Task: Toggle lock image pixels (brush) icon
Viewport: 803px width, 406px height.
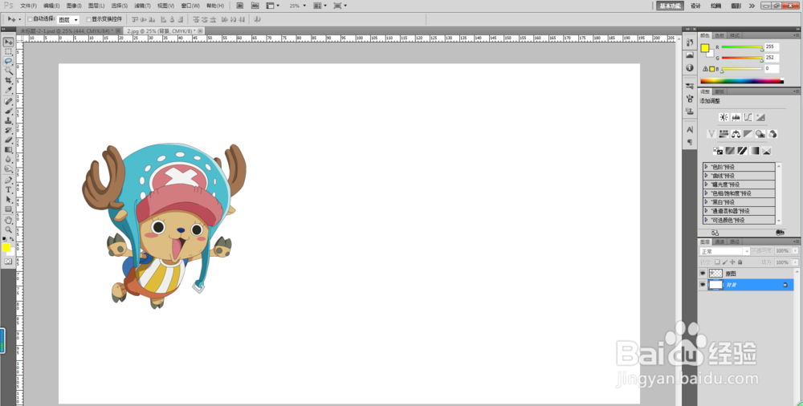Action: (x=725, y=262)
